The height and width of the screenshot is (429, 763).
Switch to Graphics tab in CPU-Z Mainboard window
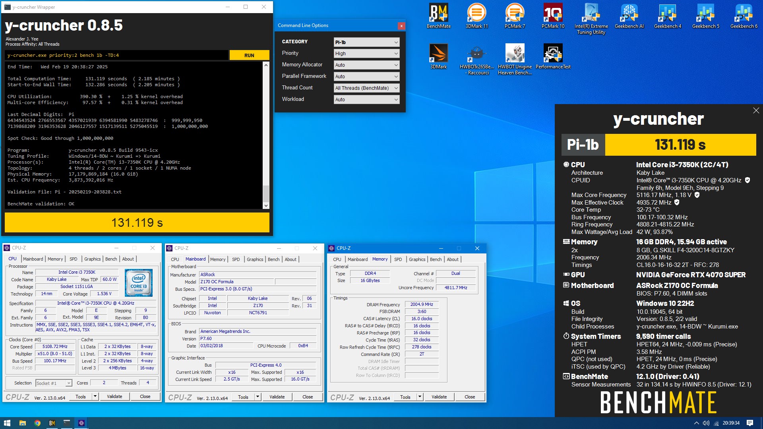255,259
